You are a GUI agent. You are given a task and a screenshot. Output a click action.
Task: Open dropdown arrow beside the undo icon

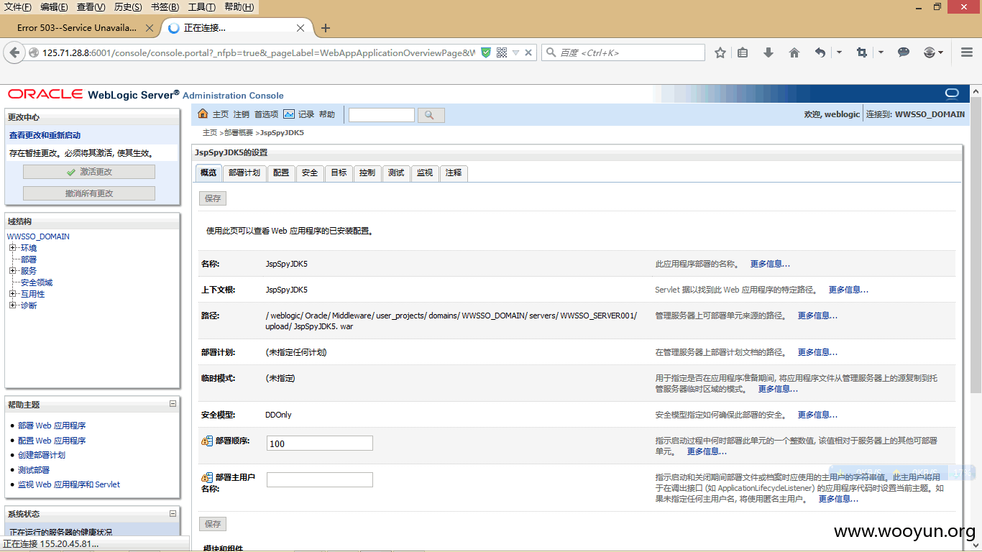coord(839,52)
